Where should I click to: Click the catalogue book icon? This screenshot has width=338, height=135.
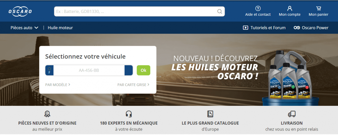click(x=210, y=114)
